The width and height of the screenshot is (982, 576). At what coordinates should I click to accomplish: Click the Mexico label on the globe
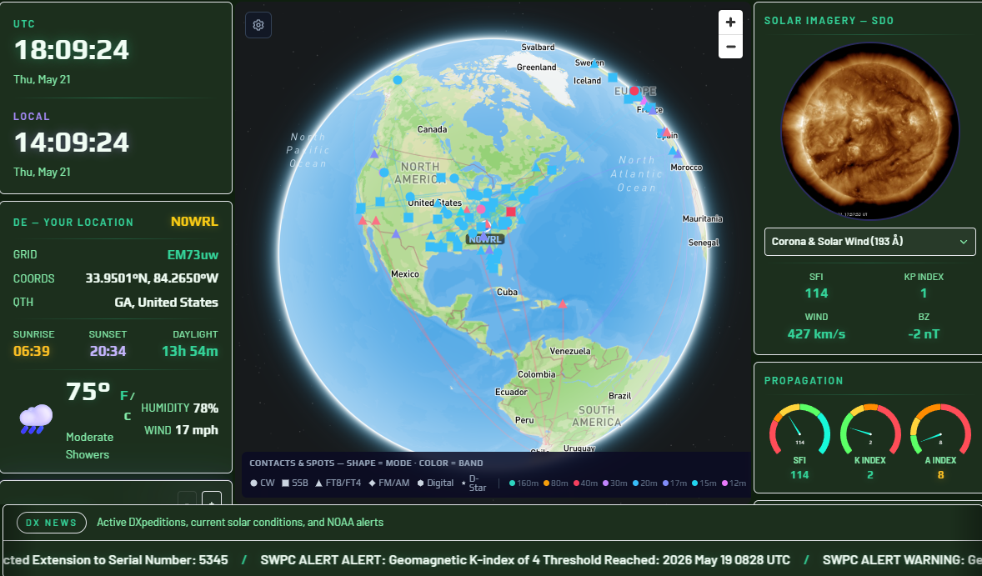(x=404, y=273)
